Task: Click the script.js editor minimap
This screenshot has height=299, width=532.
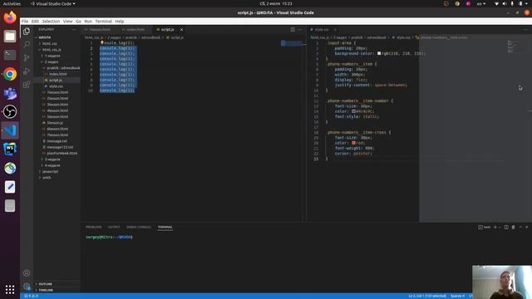Action: [293, 43]
